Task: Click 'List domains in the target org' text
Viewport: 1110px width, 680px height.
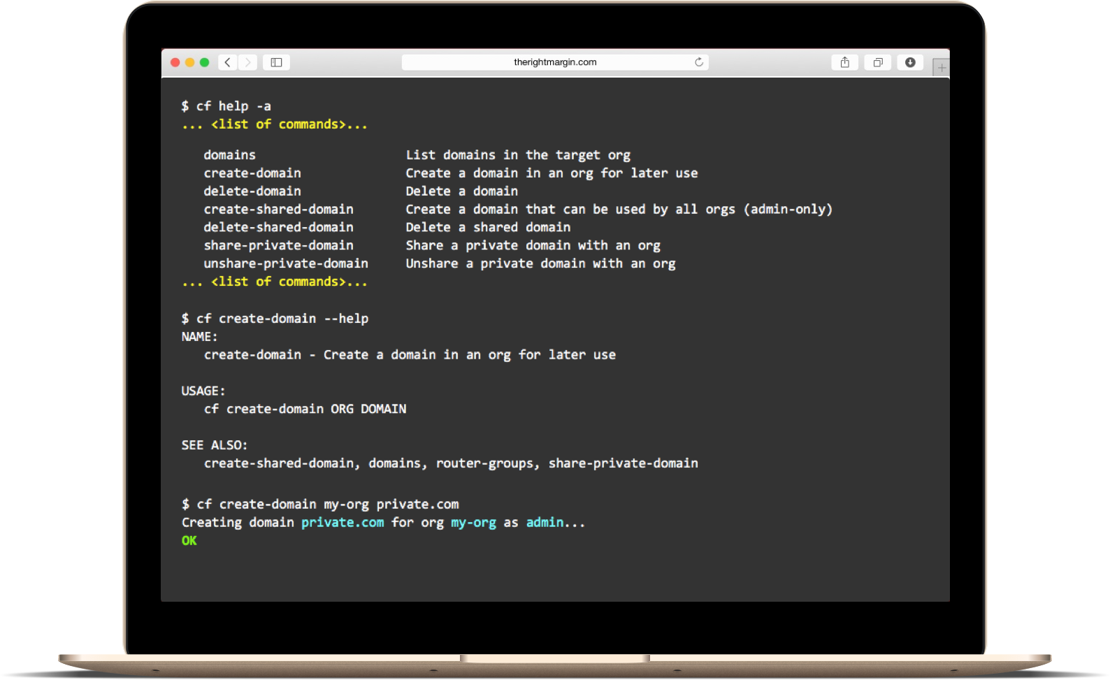Action: pyautogui.click(x=518, y=155)
